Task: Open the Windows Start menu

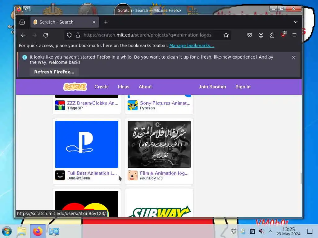Action: click(x=7, y=231)
